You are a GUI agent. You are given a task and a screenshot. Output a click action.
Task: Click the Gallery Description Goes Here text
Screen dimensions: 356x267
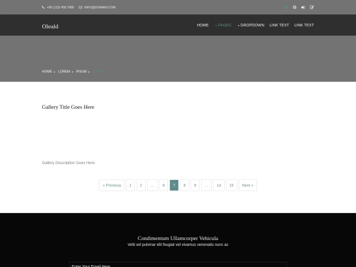[x=69, y=163]
